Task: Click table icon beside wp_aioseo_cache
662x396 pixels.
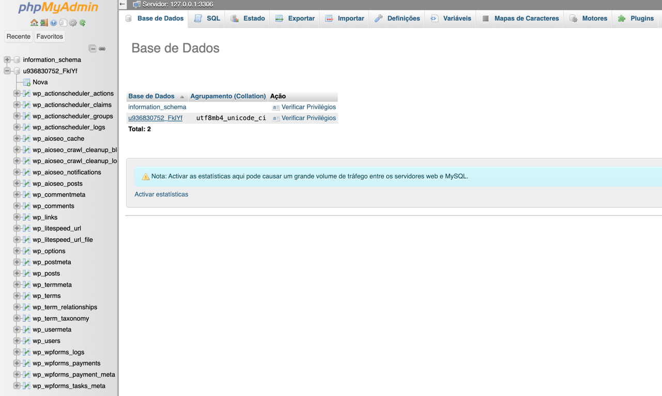Action: (27, 139)
